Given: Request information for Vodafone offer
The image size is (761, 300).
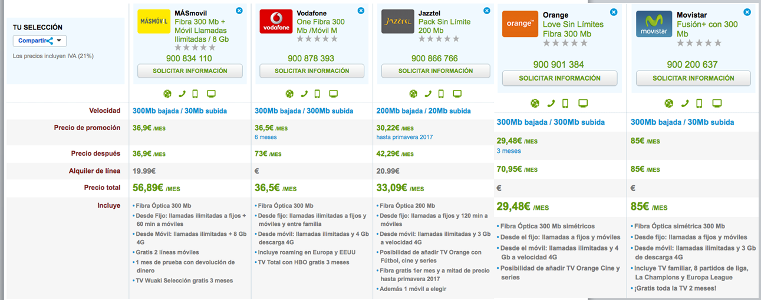Looking at the screenshot, I should 312,71.
